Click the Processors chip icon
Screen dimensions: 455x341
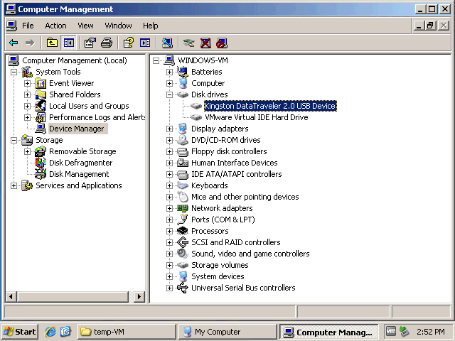click(183, 231)
